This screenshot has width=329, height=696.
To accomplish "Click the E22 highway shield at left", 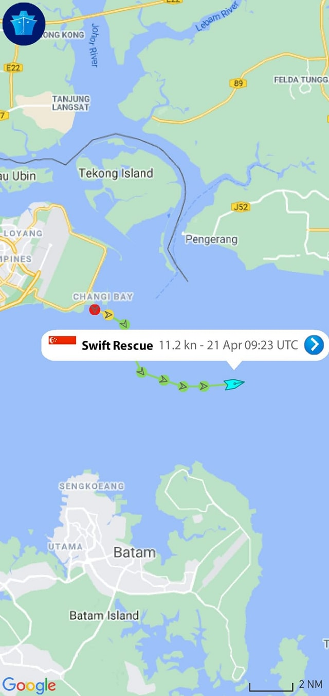I will (x=13, y=67).
